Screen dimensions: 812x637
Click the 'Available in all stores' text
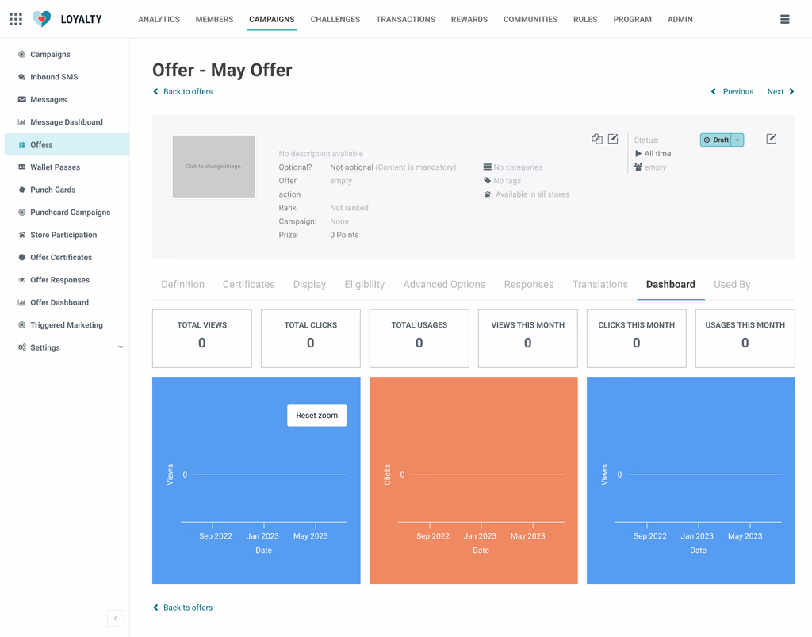point(532,194)
